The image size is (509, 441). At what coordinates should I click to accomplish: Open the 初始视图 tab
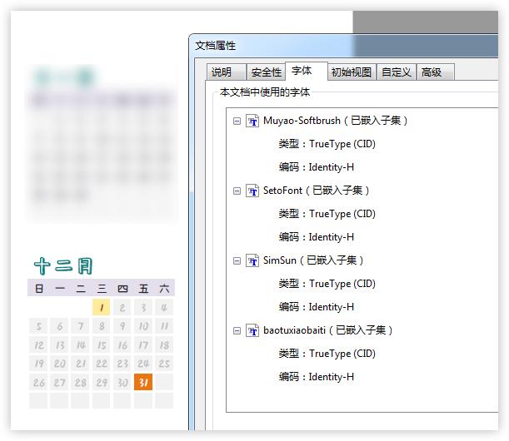pos(352,72)
